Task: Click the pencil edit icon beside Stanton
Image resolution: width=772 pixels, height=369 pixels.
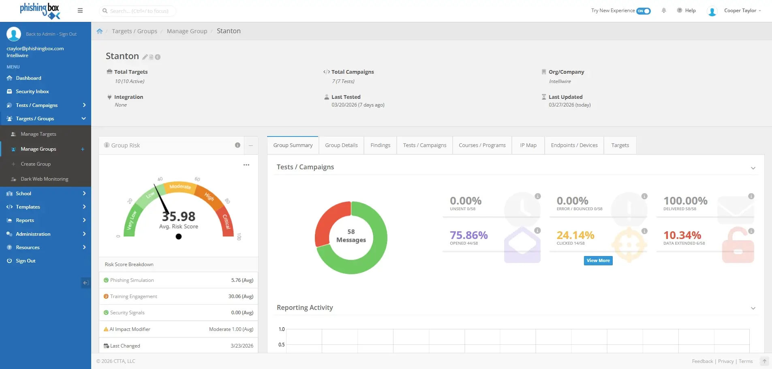Action: coord(145,57)
